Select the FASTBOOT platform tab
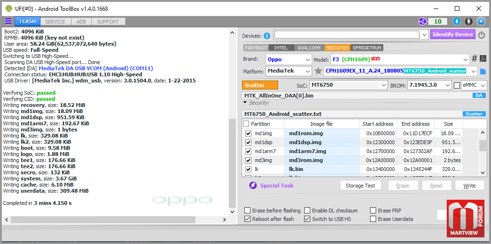Image resolution: width=491 pixels, height=244 pixels. click(x=256, y=48)
